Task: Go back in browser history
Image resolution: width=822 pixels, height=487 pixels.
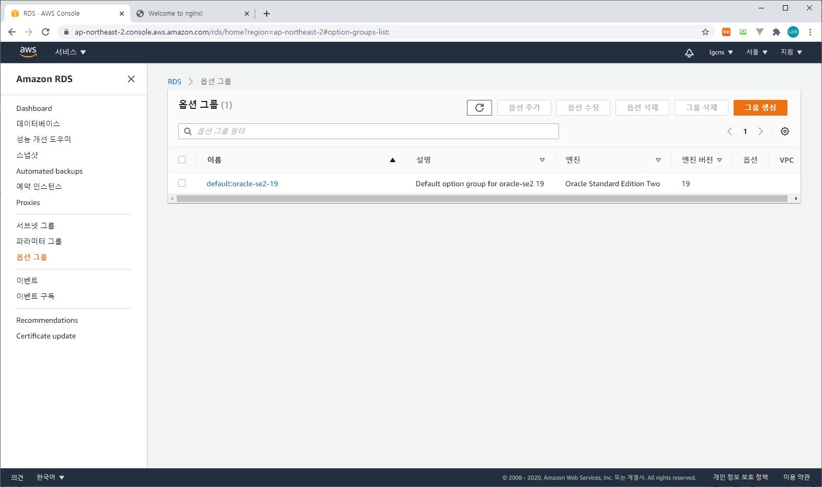Action: [x=12, y=32]
